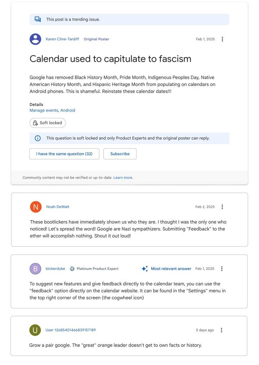The width and height of the screenshot is (259, 365).
Task: Open bickerdyke username link
Action: click(55, 269)
